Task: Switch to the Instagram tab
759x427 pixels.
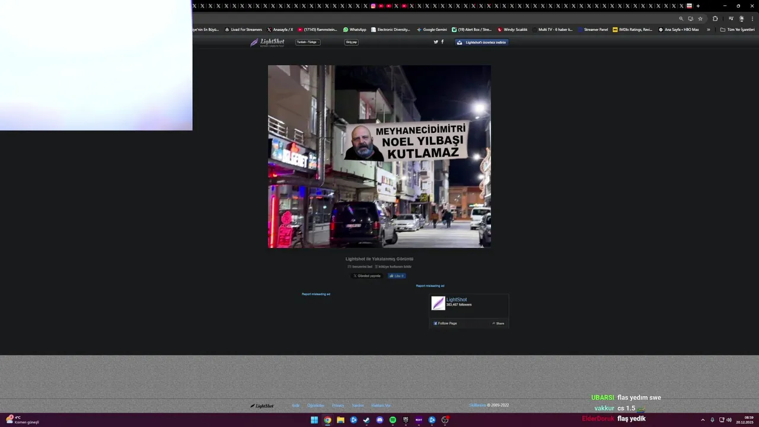Action: [x=373, y=6]
